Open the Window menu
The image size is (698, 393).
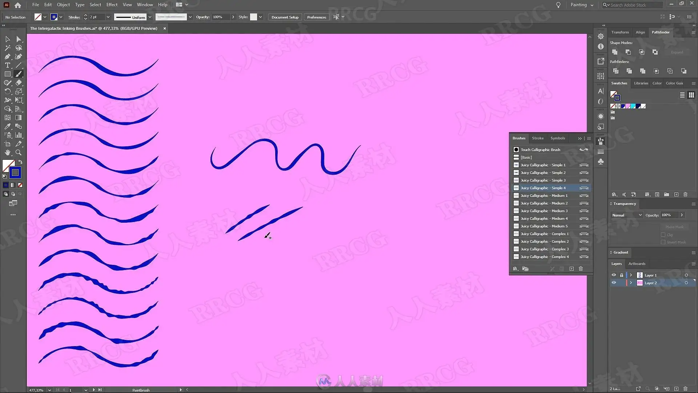[145, 5]
